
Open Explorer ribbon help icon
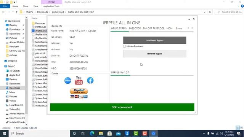(x=242, y=6)
